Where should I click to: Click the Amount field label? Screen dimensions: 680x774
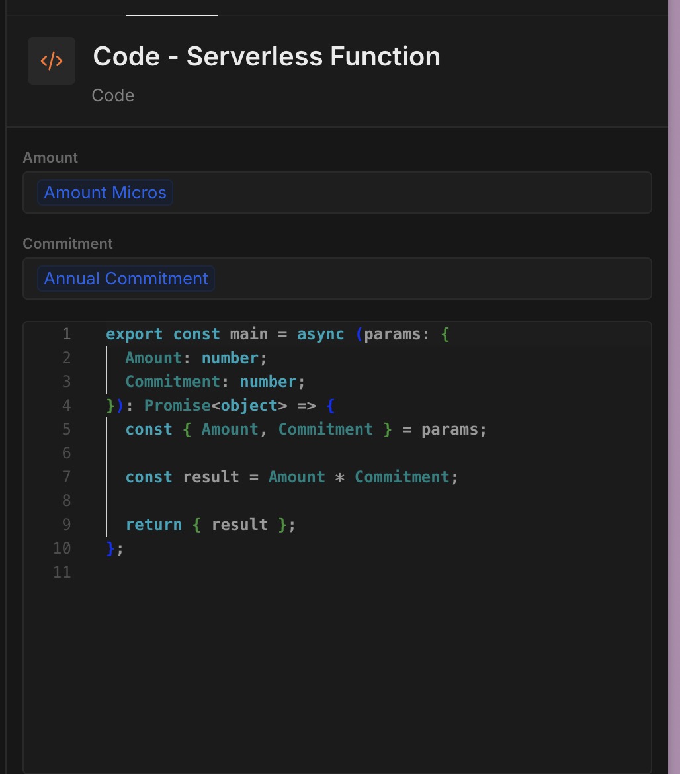click(x=50, y=157)
